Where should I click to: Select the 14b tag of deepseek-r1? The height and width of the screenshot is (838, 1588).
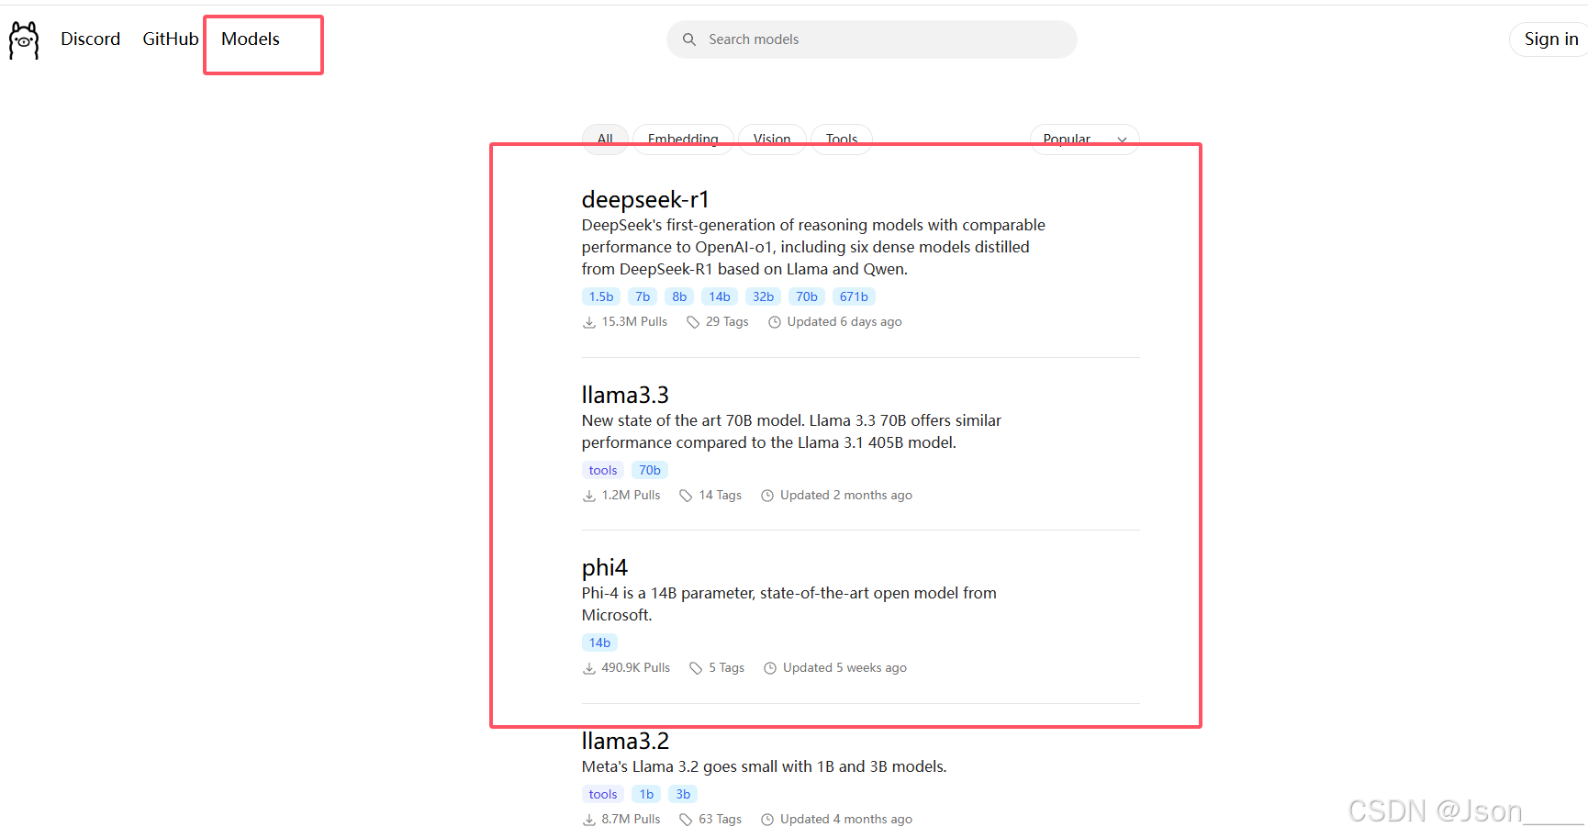point(720,296)
